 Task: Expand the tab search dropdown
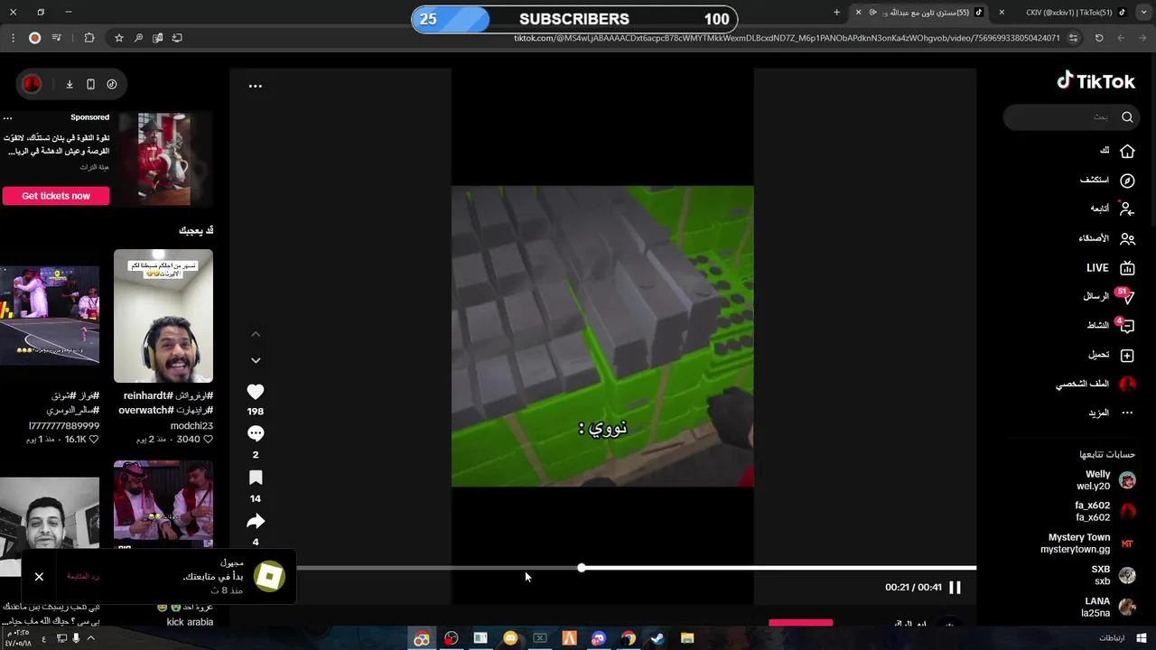coord(1143,12)
